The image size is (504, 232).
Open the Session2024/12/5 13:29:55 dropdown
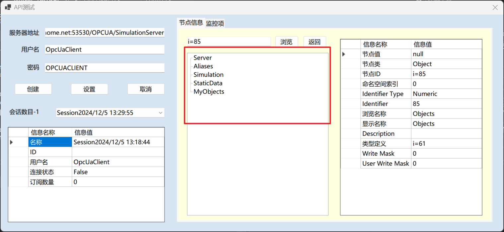pos(110,113)
